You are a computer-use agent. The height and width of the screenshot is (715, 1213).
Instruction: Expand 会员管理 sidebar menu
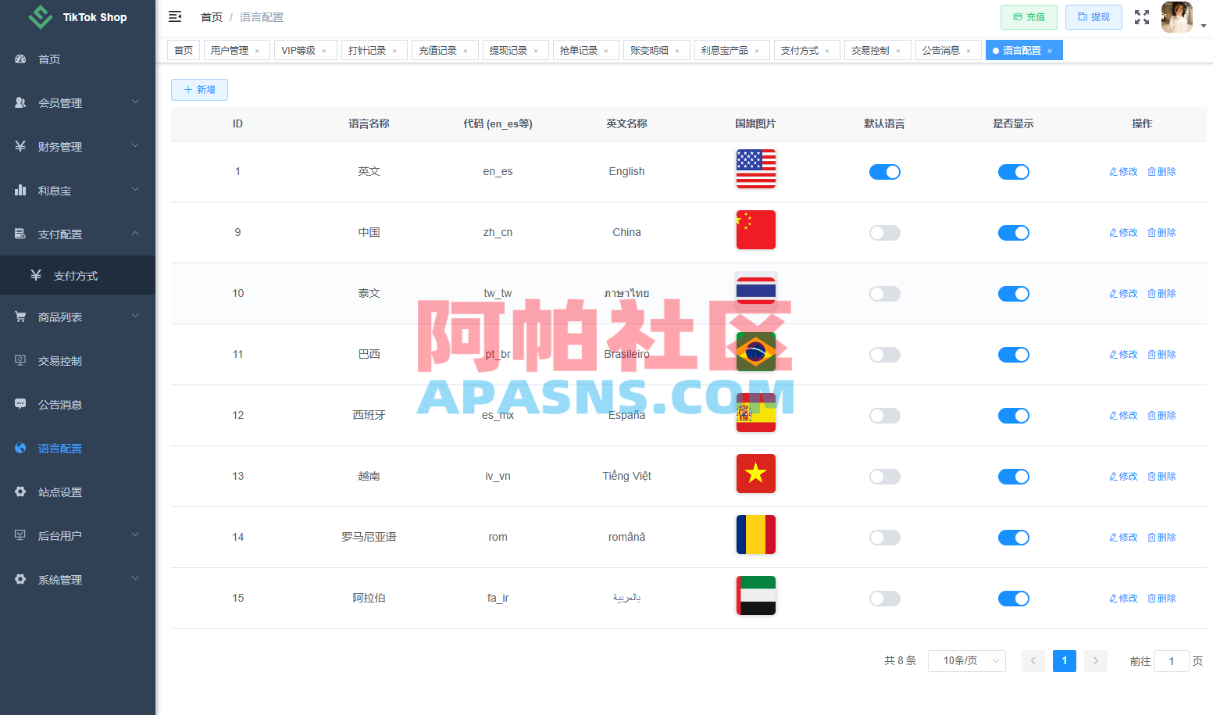click(77, 103)
